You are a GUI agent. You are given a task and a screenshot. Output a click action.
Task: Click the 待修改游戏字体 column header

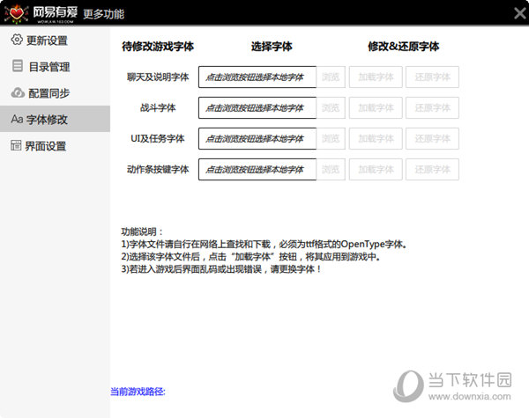coord(158,47)
